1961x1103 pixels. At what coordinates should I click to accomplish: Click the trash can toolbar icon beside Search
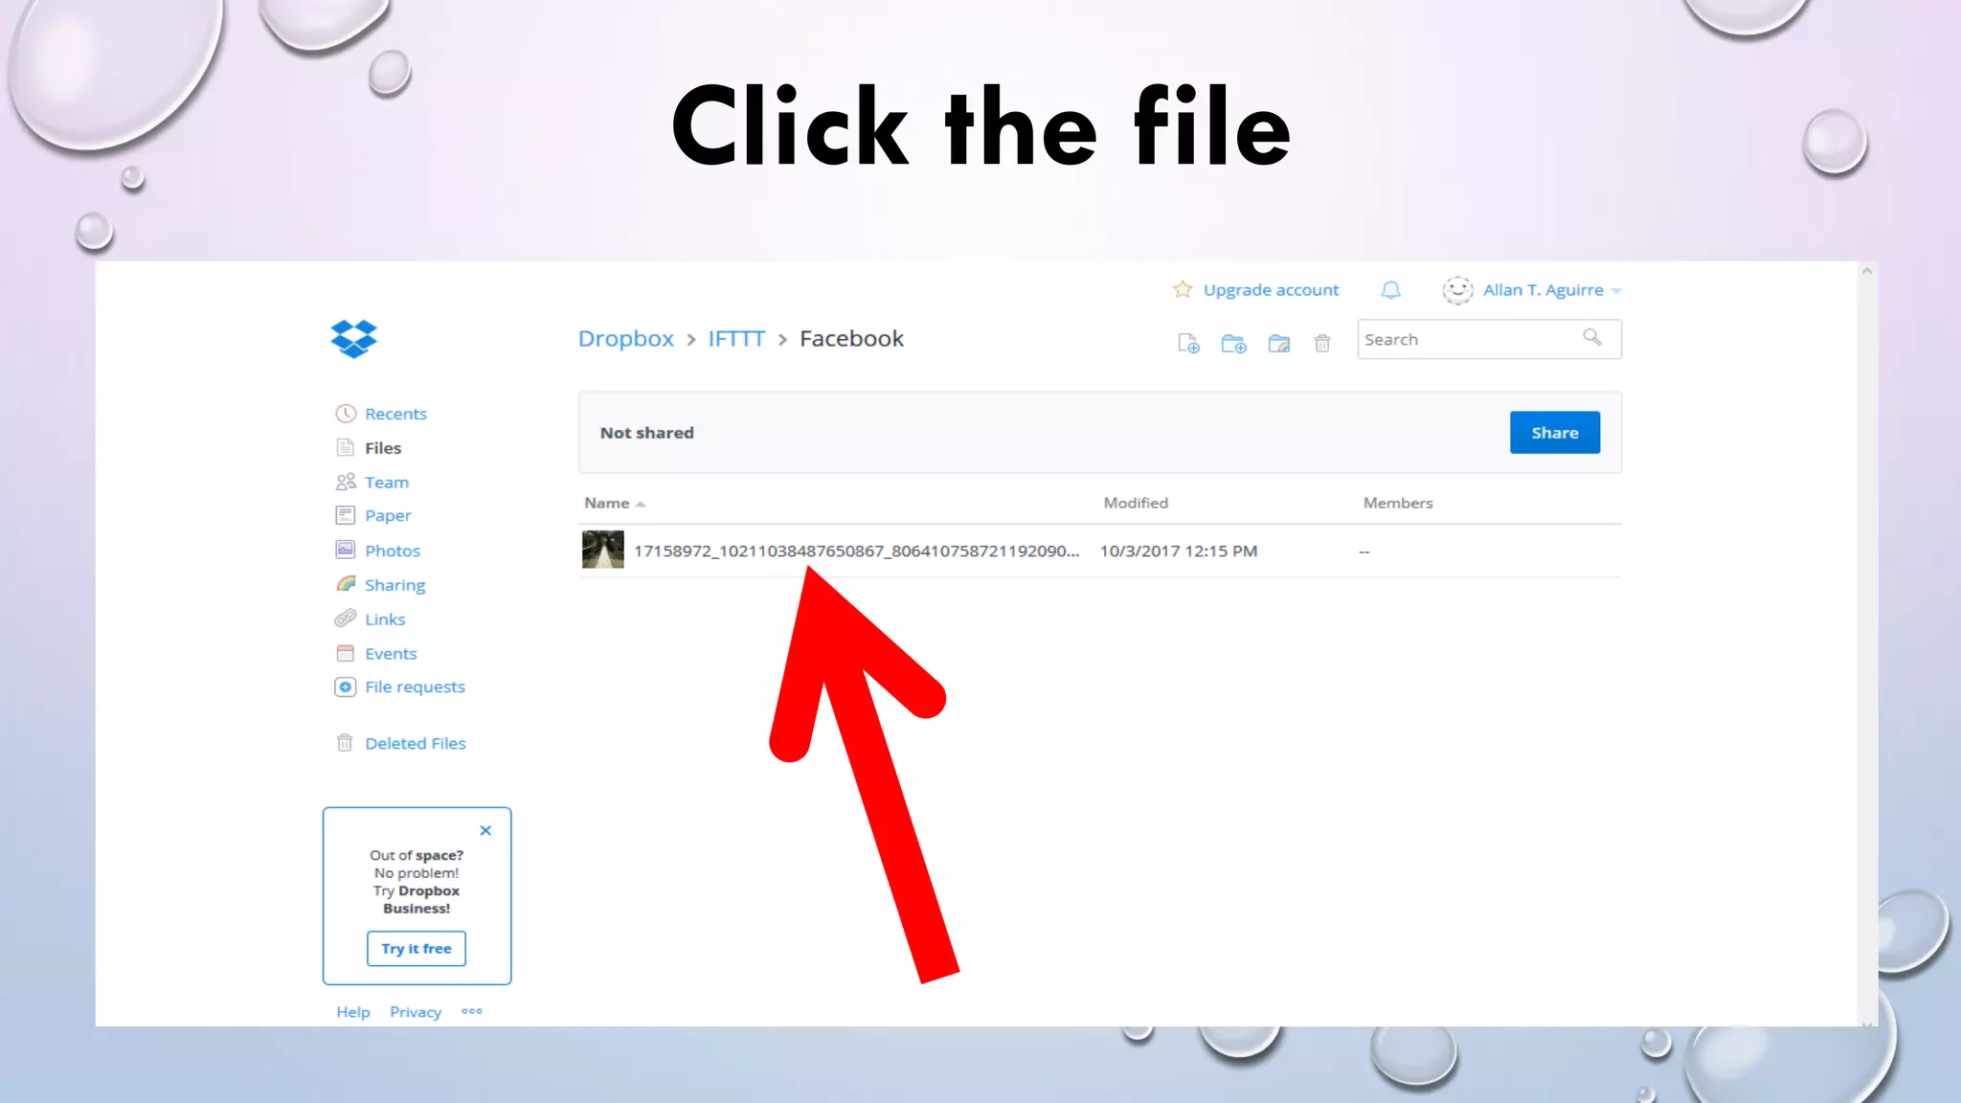1322,343
